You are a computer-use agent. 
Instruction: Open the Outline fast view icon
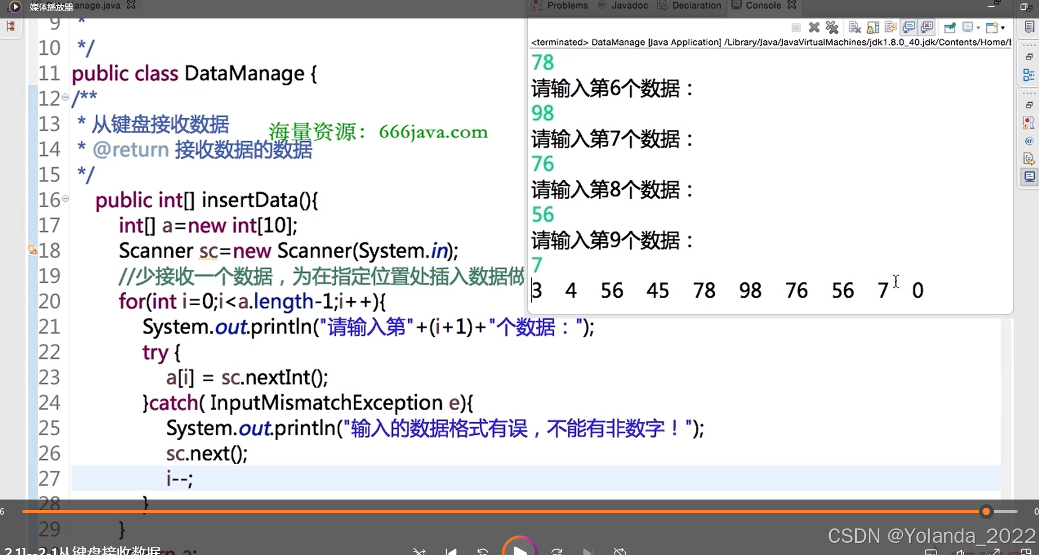tap(1029, 74)
